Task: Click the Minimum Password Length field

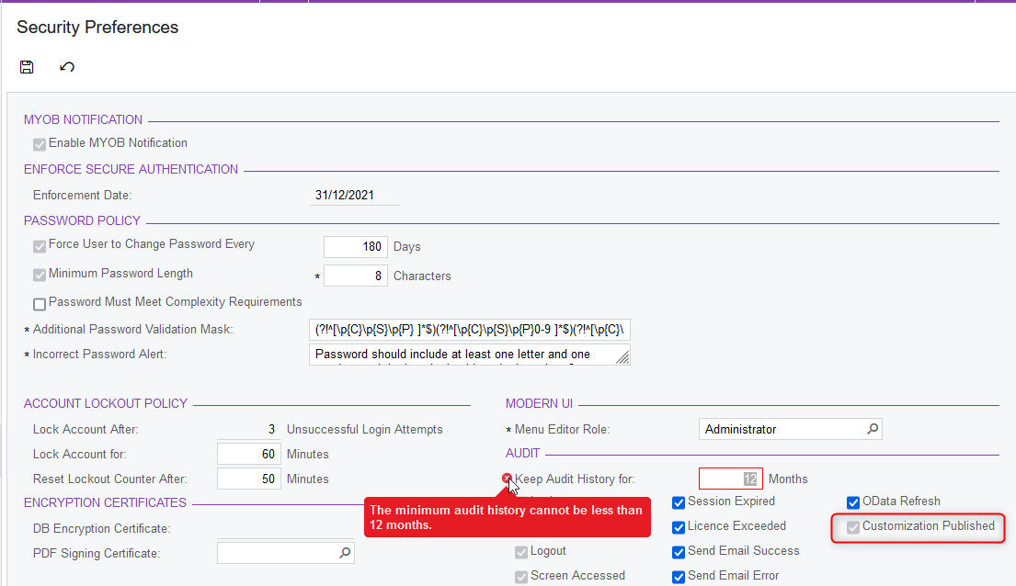Action: 355,276
